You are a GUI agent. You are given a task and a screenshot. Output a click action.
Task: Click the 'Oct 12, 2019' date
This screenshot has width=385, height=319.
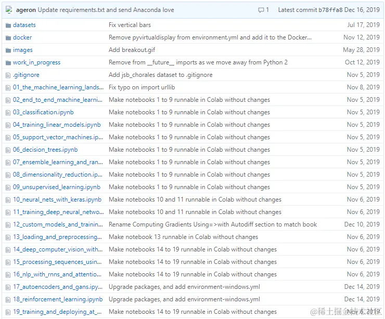click(363, 62)
